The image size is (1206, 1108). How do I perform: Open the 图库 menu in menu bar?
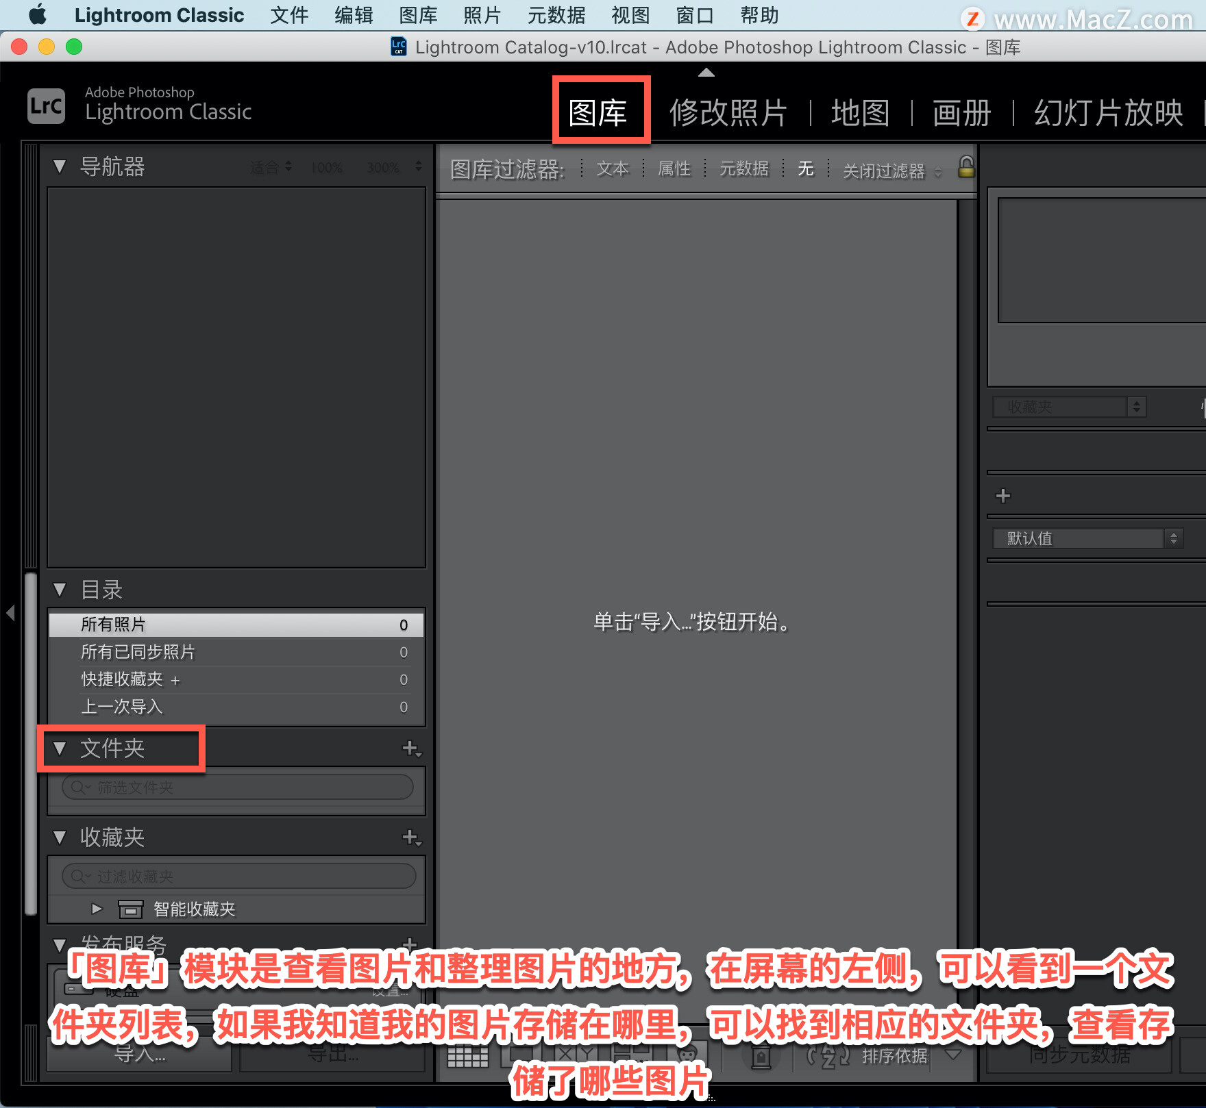point(418,15)
